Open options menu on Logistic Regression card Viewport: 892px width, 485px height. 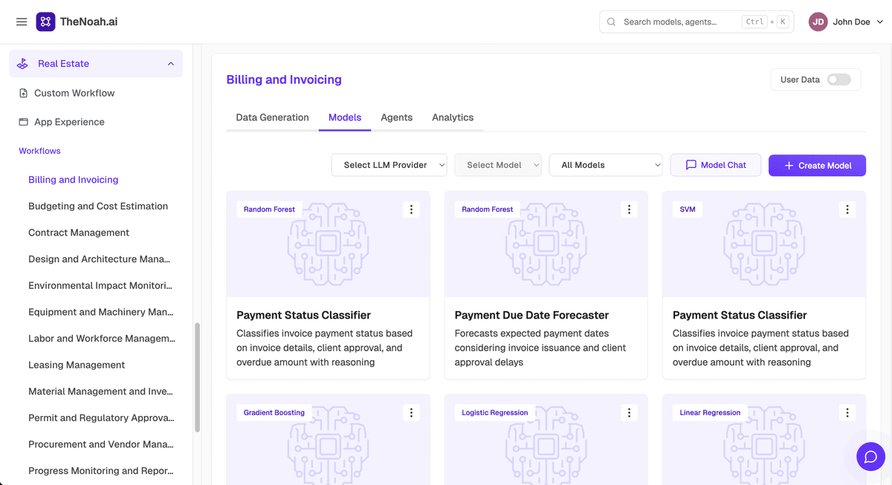629,412
